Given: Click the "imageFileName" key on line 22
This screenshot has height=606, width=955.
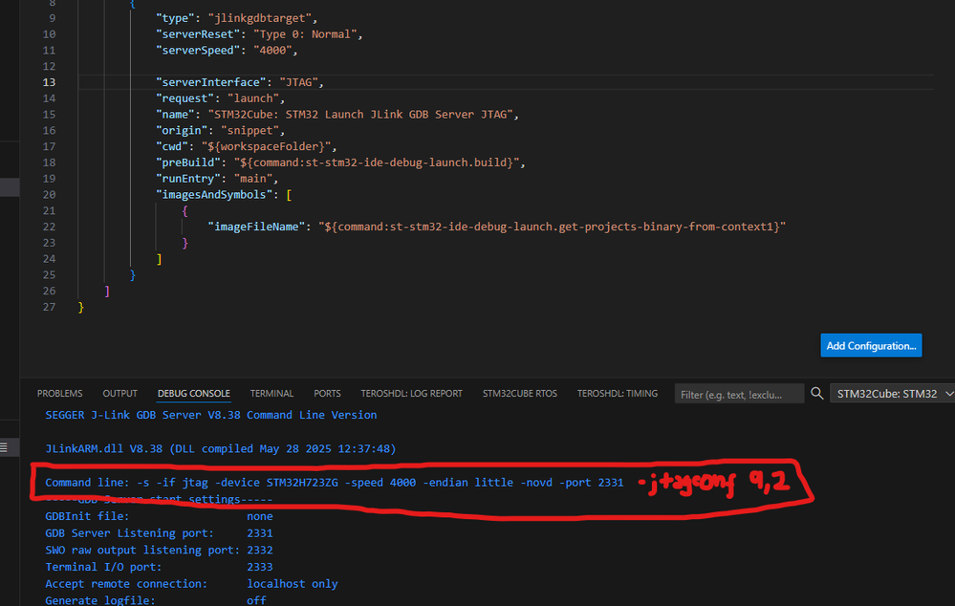Looking at the screenshot, I should pos(256,227).
